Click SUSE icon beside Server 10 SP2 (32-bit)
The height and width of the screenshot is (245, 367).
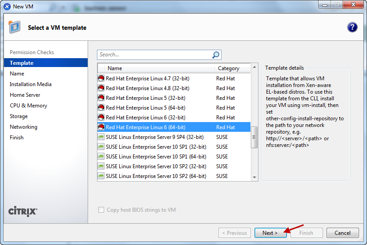(101, 166)
